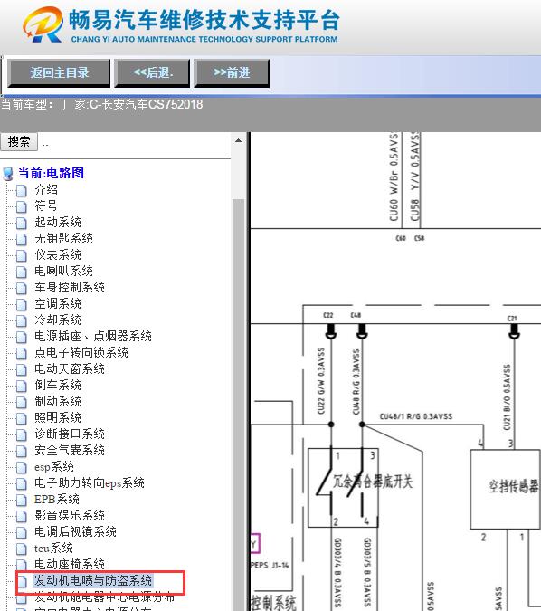Click the document icon beside 安全气囊系统
Image resolution: width=541 pixels, height=611 pixels.
(22, 452)
